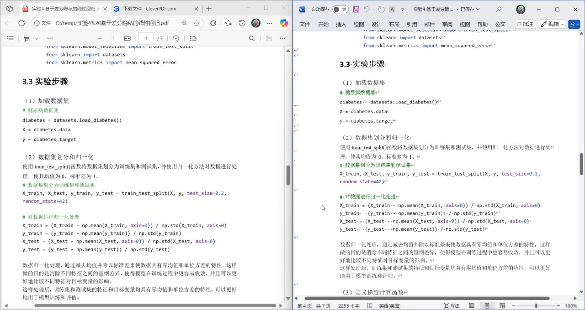Viewport: 585px width, 310px height.
Task: Open the Edge favorites list
Action: click(x=228, y=23)
